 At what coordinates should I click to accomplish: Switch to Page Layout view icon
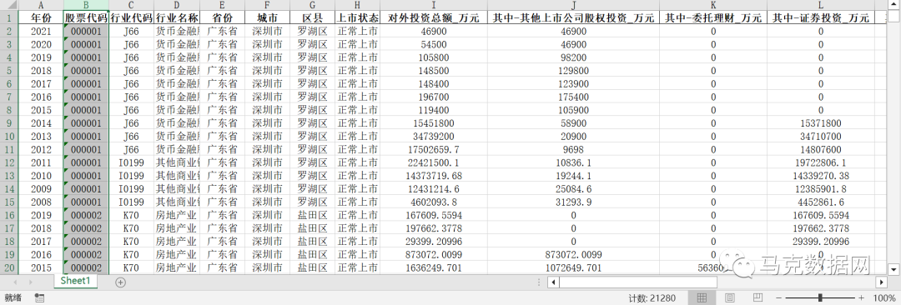(730, 297)
